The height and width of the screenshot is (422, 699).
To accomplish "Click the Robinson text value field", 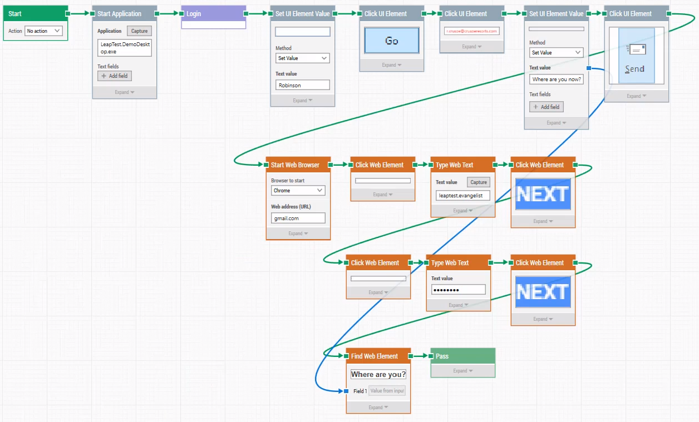I will pos(303,85).
